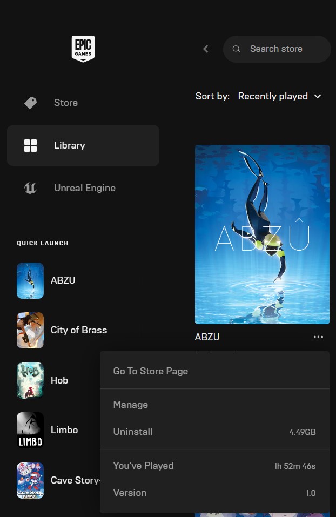Screen dimensions: 336x517
Task: Open the ABZU cover art tile
Action: (262, 234)
